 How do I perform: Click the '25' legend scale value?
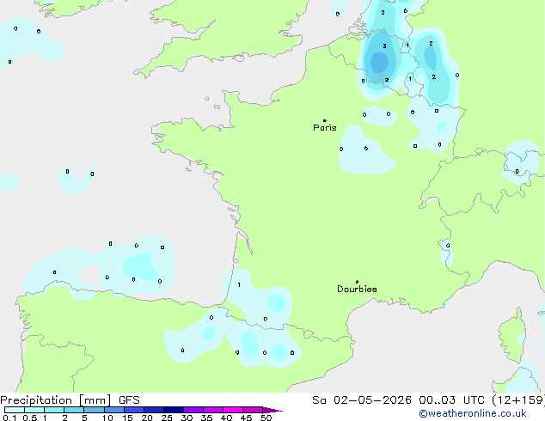click(167, 418)
